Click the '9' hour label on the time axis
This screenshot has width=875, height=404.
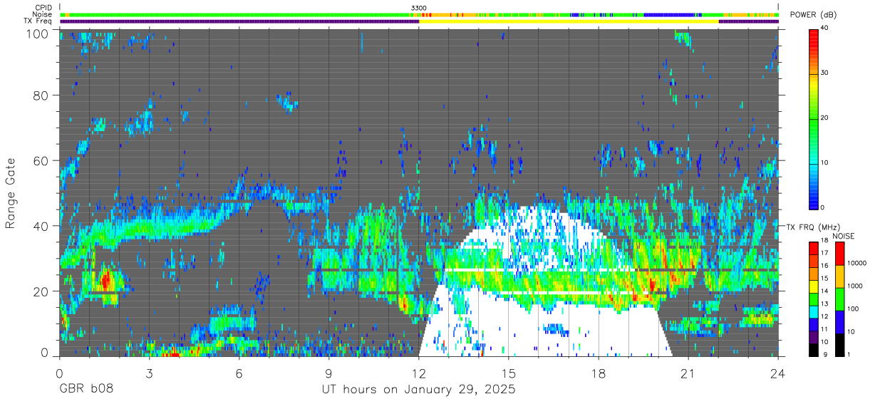pyautogui.click(x=328, y=373)
